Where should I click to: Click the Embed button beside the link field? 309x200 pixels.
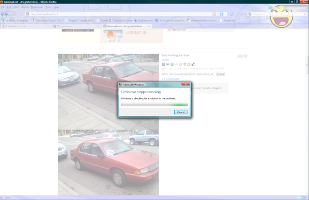[x=220, y=74]
